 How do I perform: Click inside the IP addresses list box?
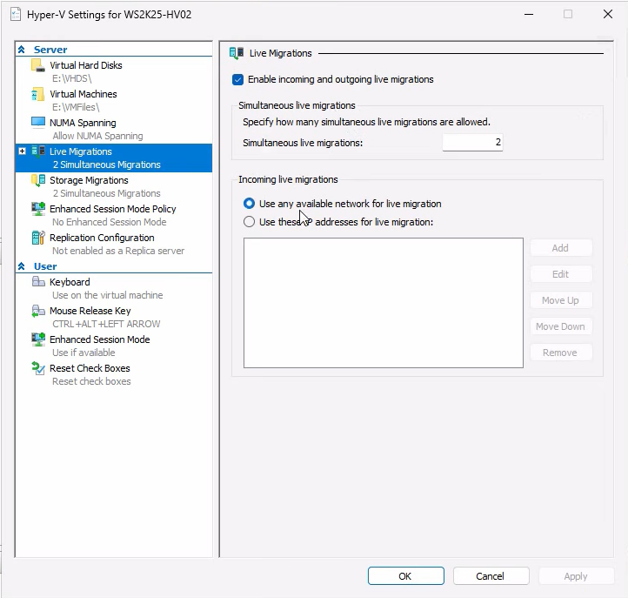coord(384,303)
